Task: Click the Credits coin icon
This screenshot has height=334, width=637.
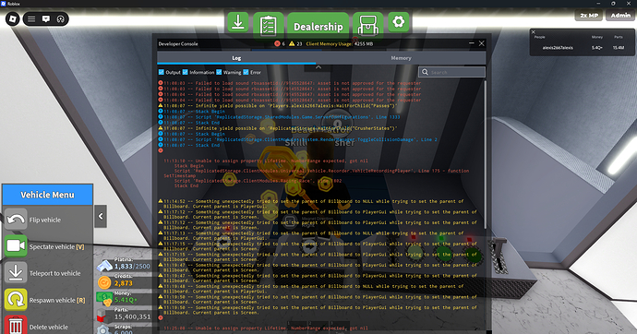Action: (x=104, y=282)
